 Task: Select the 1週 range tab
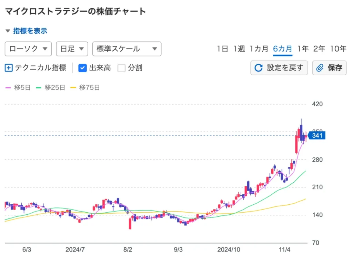tap(239, 49)
